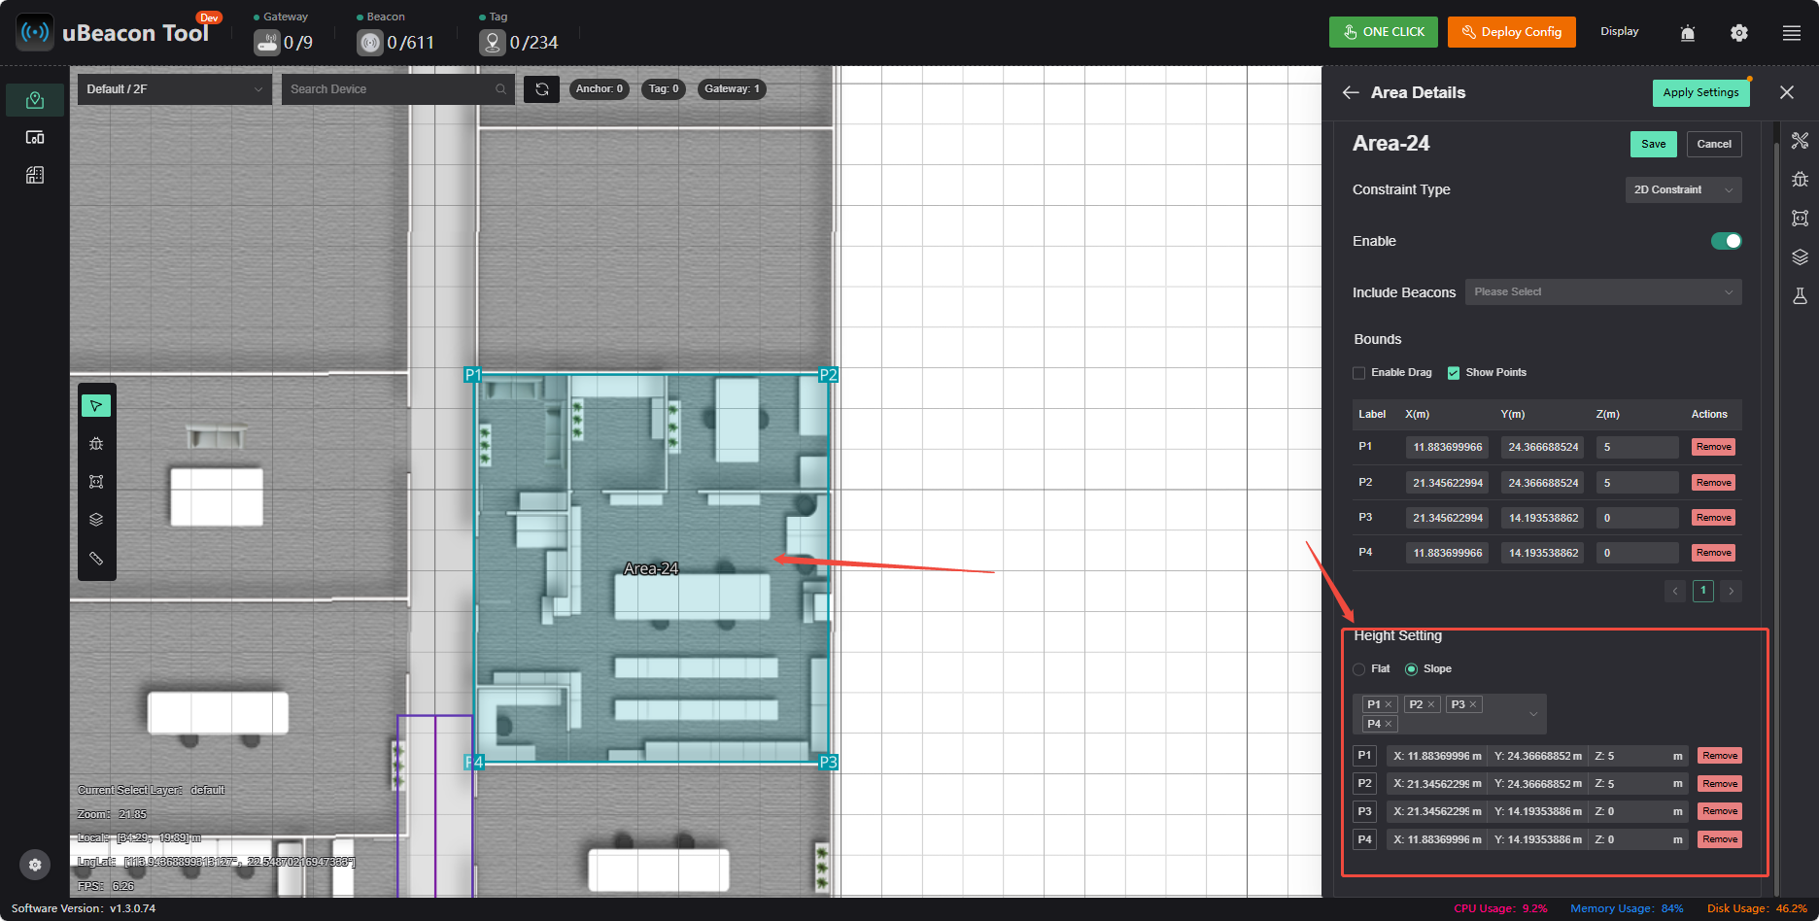Select the Flat height radio option
The height and width of the screenshot is (921, 1819).
click(x=1359, y=669)
